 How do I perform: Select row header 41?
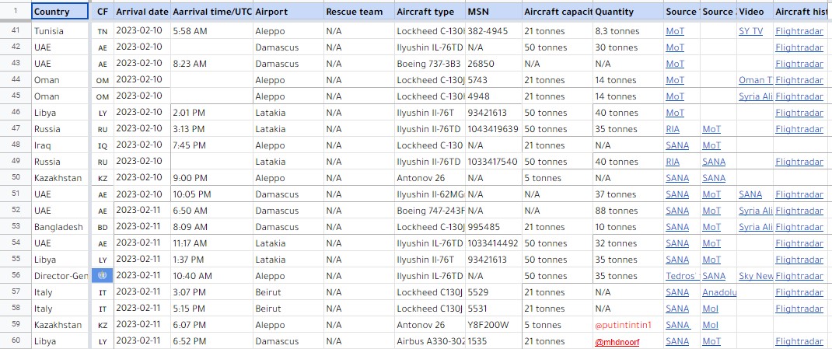coord(16,31)
